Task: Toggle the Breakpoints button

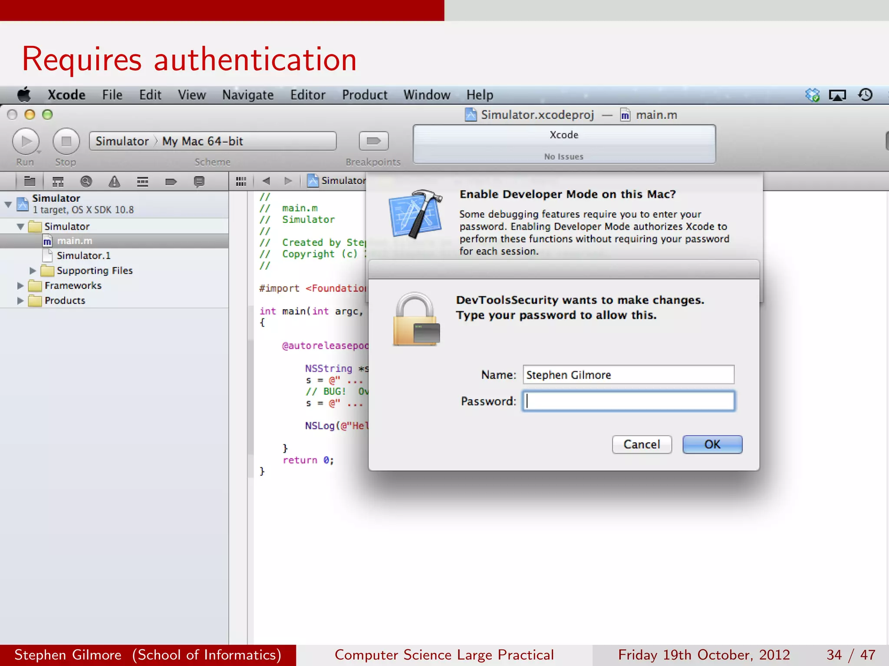Action: [373, 141]
